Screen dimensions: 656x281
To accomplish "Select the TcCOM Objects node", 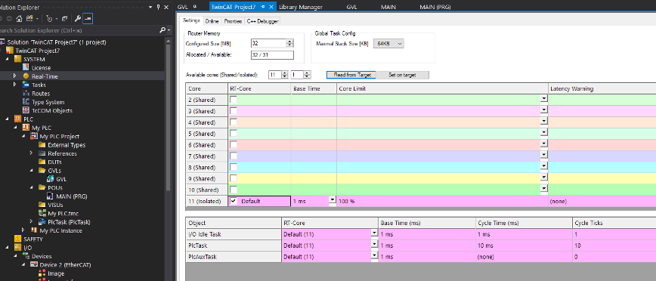I will [52, 111].
